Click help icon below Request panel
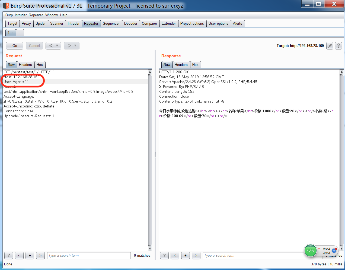The width and height of the screenshot is (345, 270). point(9,255)
